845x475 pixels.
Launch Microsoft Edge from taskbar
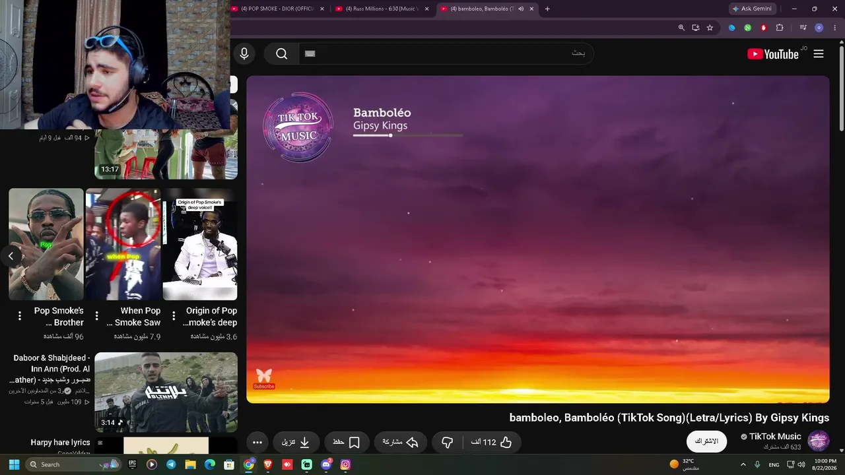pyautogui.click(x=210, y=464)
